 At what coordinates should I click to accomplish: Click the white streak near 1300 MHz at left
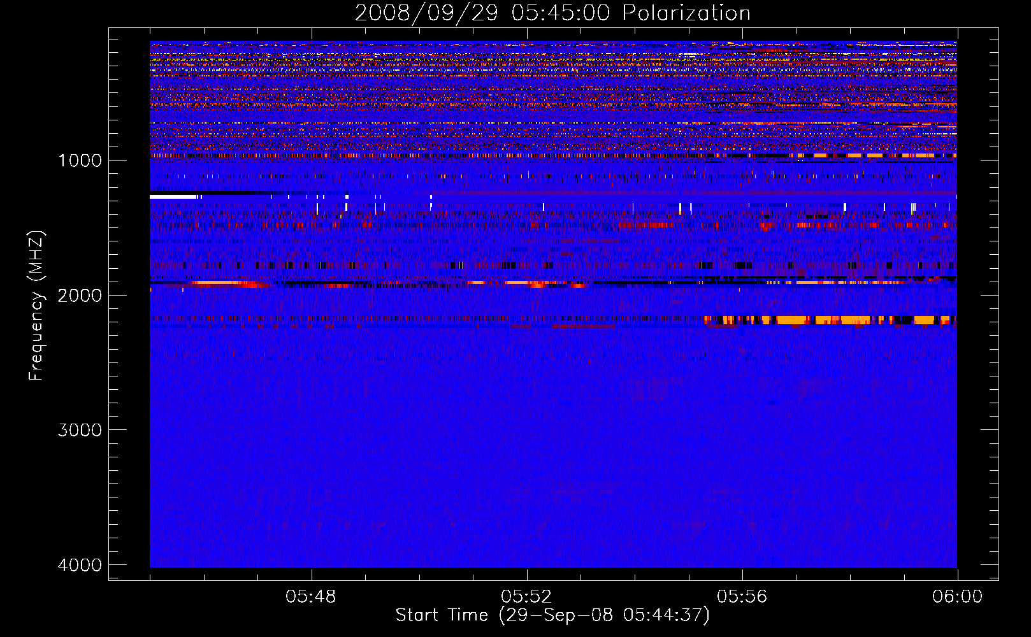173,197
